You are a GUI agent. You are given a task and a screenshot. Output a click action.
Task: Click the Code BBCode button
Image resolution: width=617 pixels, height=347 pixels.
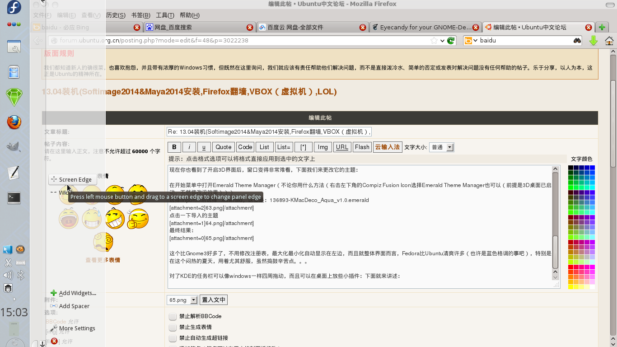[245, 147]
